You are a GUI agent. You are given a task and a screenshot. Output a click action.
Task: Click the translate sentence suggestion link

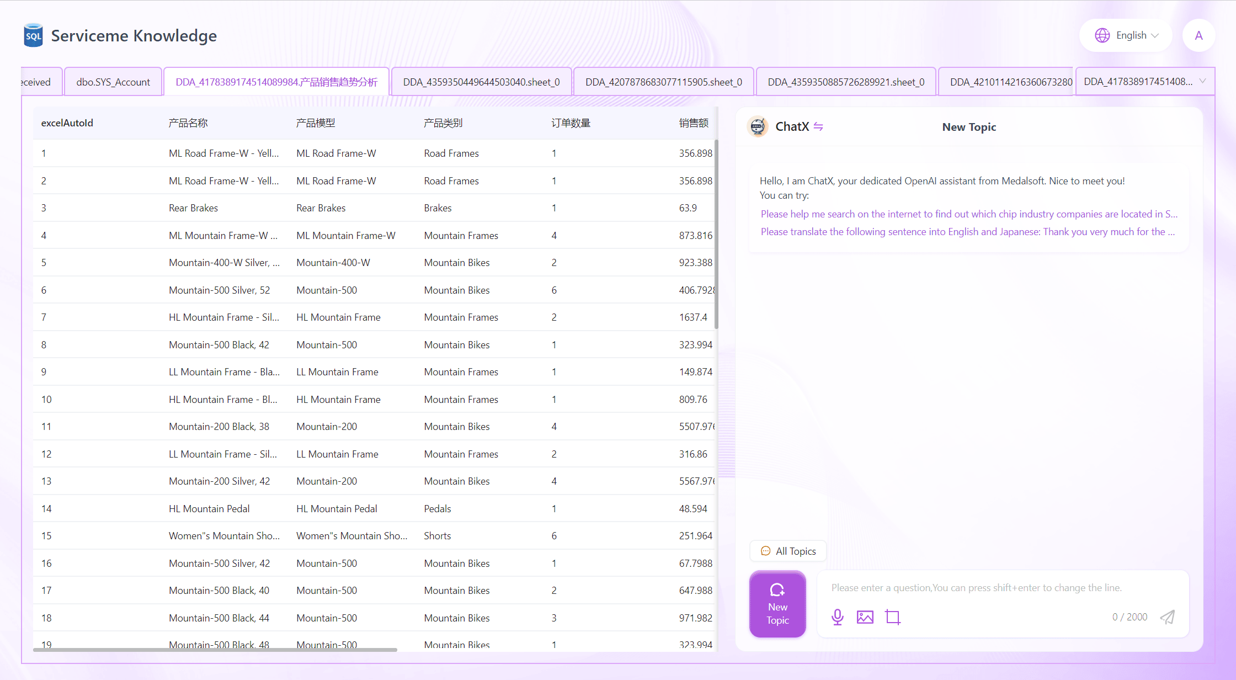[x=967, y=231]
